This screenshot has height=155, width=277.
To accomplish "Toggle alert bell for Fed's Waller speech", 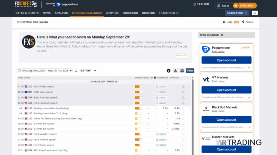I will click(183, 87).
